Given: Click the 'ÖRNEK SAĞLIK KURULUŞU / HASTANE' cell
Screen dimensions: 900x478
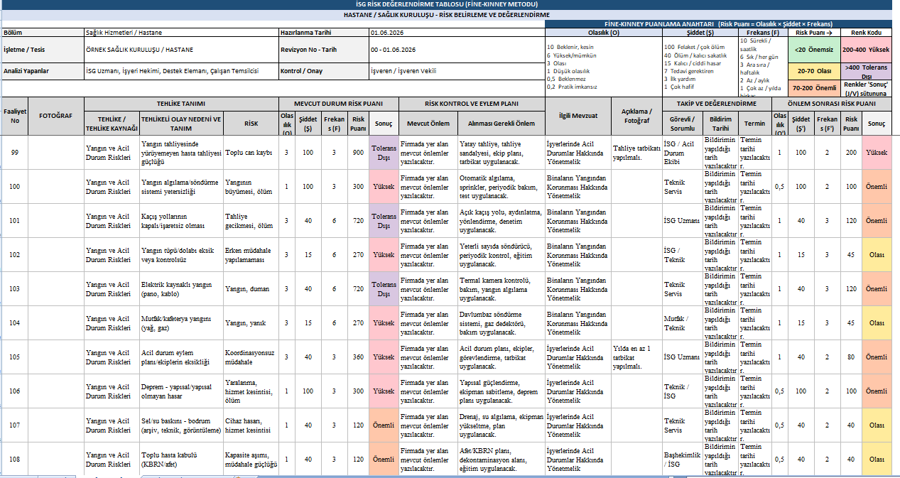Looking at the screenshot, I should pos(181,50).
